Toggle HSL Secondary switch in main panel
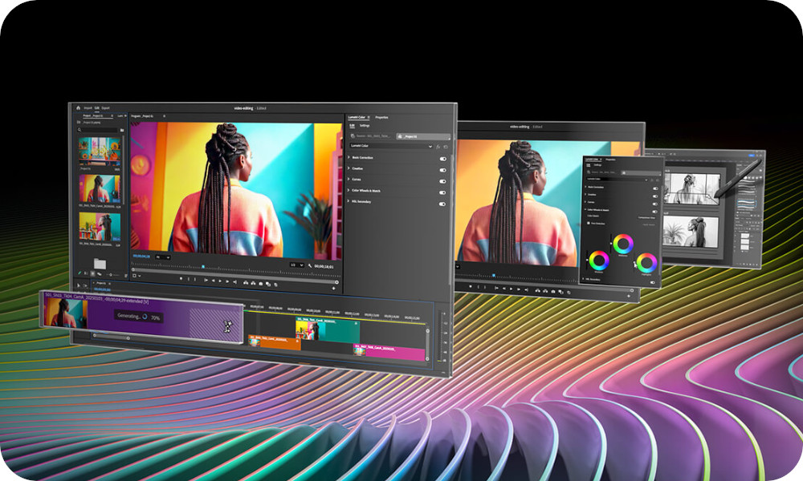The height and width of the screenshot is (481, 803). click(x=442, y=204)
